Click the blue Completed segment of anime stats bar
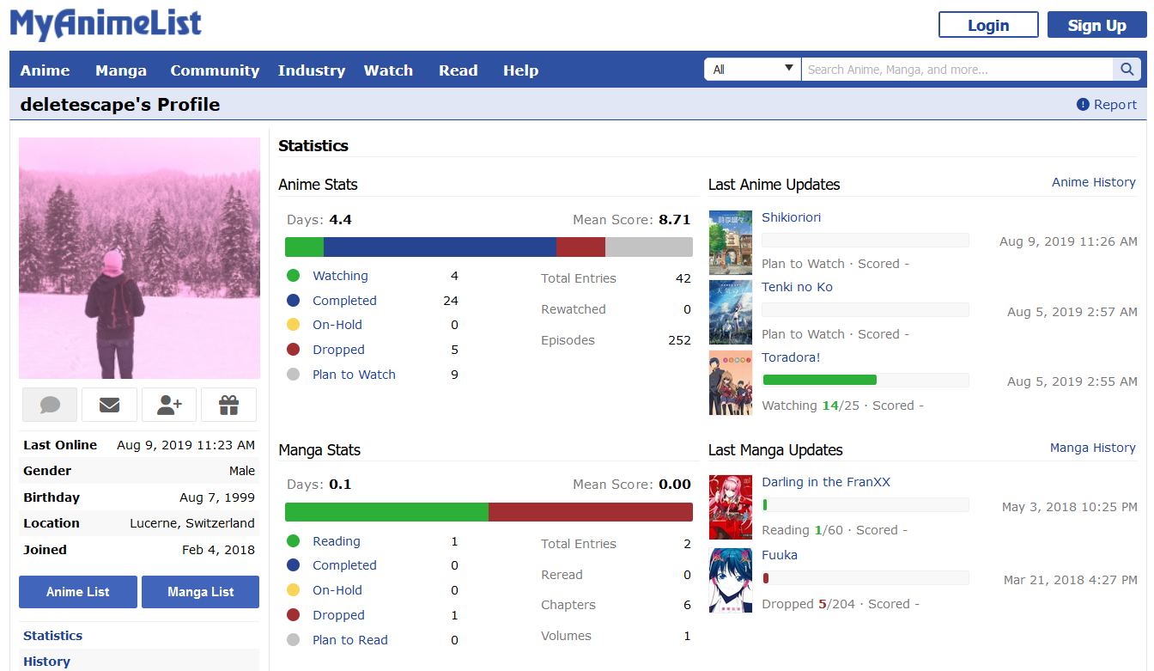The image size is (1154, 671). (440, 247)
